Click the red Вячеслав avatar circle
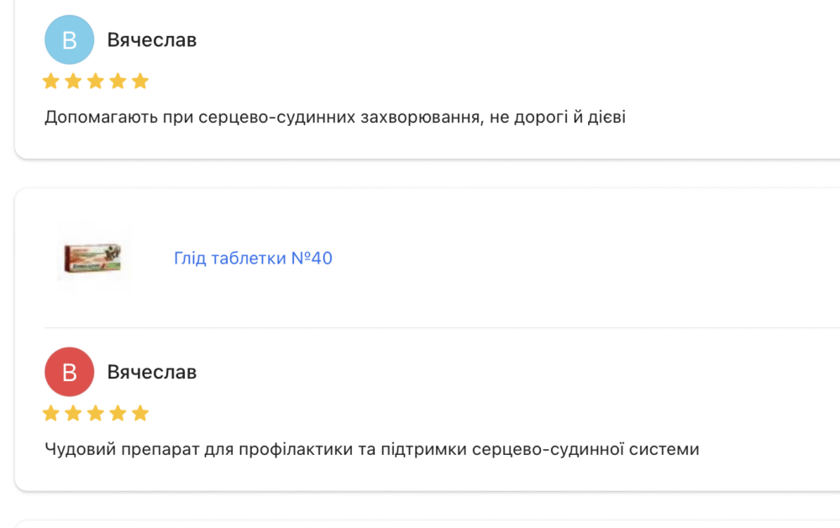The image size is (840, 528). click(69, 372)
